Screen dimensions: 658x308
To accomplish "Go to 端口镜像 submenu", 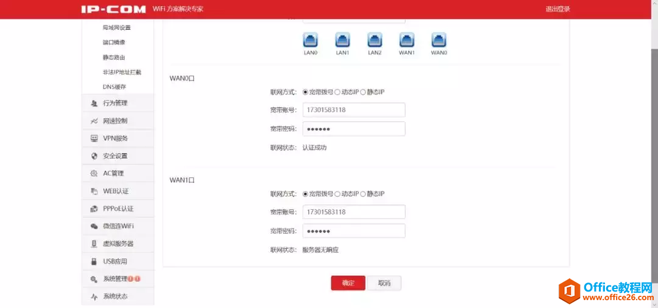I will [x=114, y=43].
